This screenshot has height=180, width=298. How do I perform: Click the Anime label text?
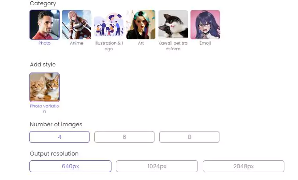(77, 43)
